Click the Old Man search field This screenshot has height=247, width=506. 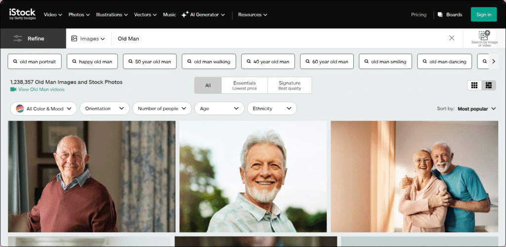point(279,39)
